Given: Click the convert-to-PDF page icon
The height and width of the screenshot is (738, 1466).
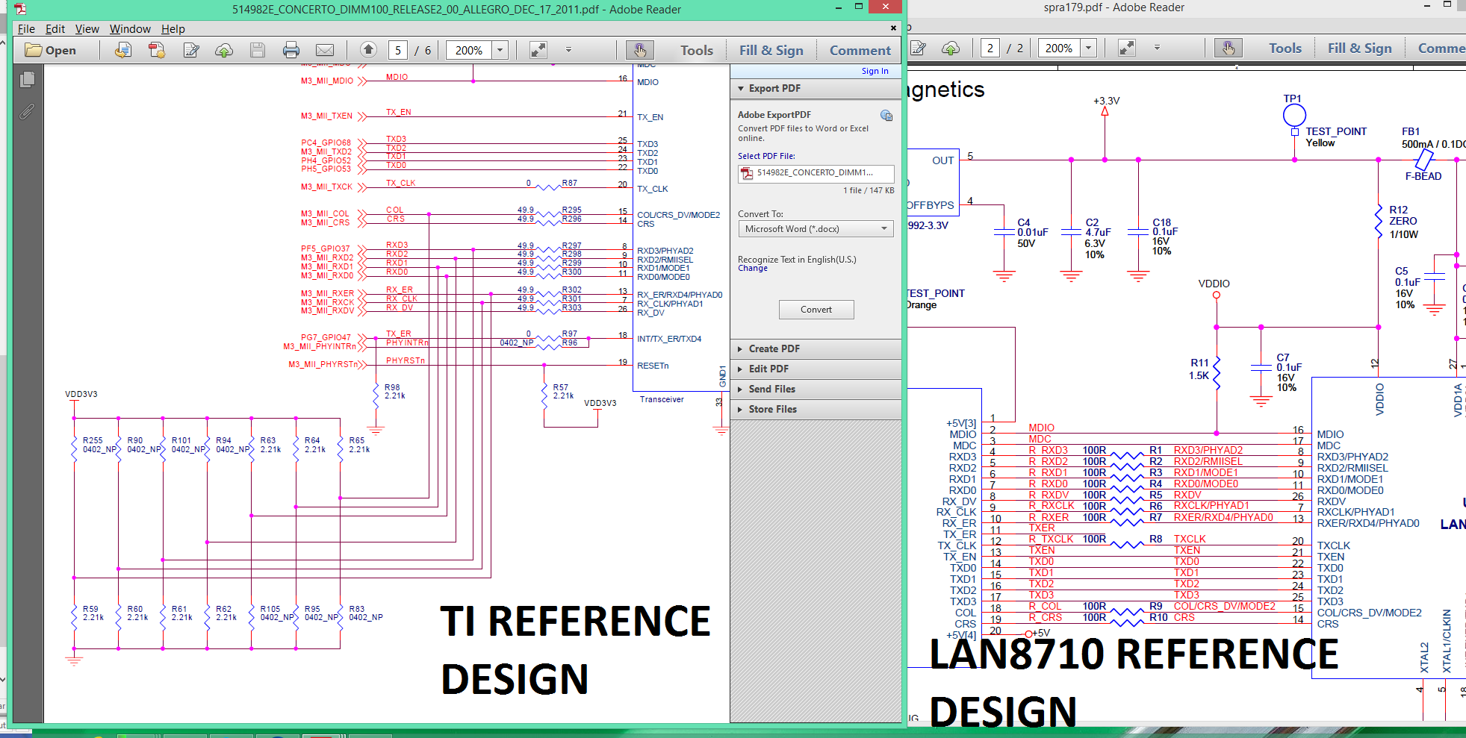Looking at the screenshot, I should click(156, 50).
